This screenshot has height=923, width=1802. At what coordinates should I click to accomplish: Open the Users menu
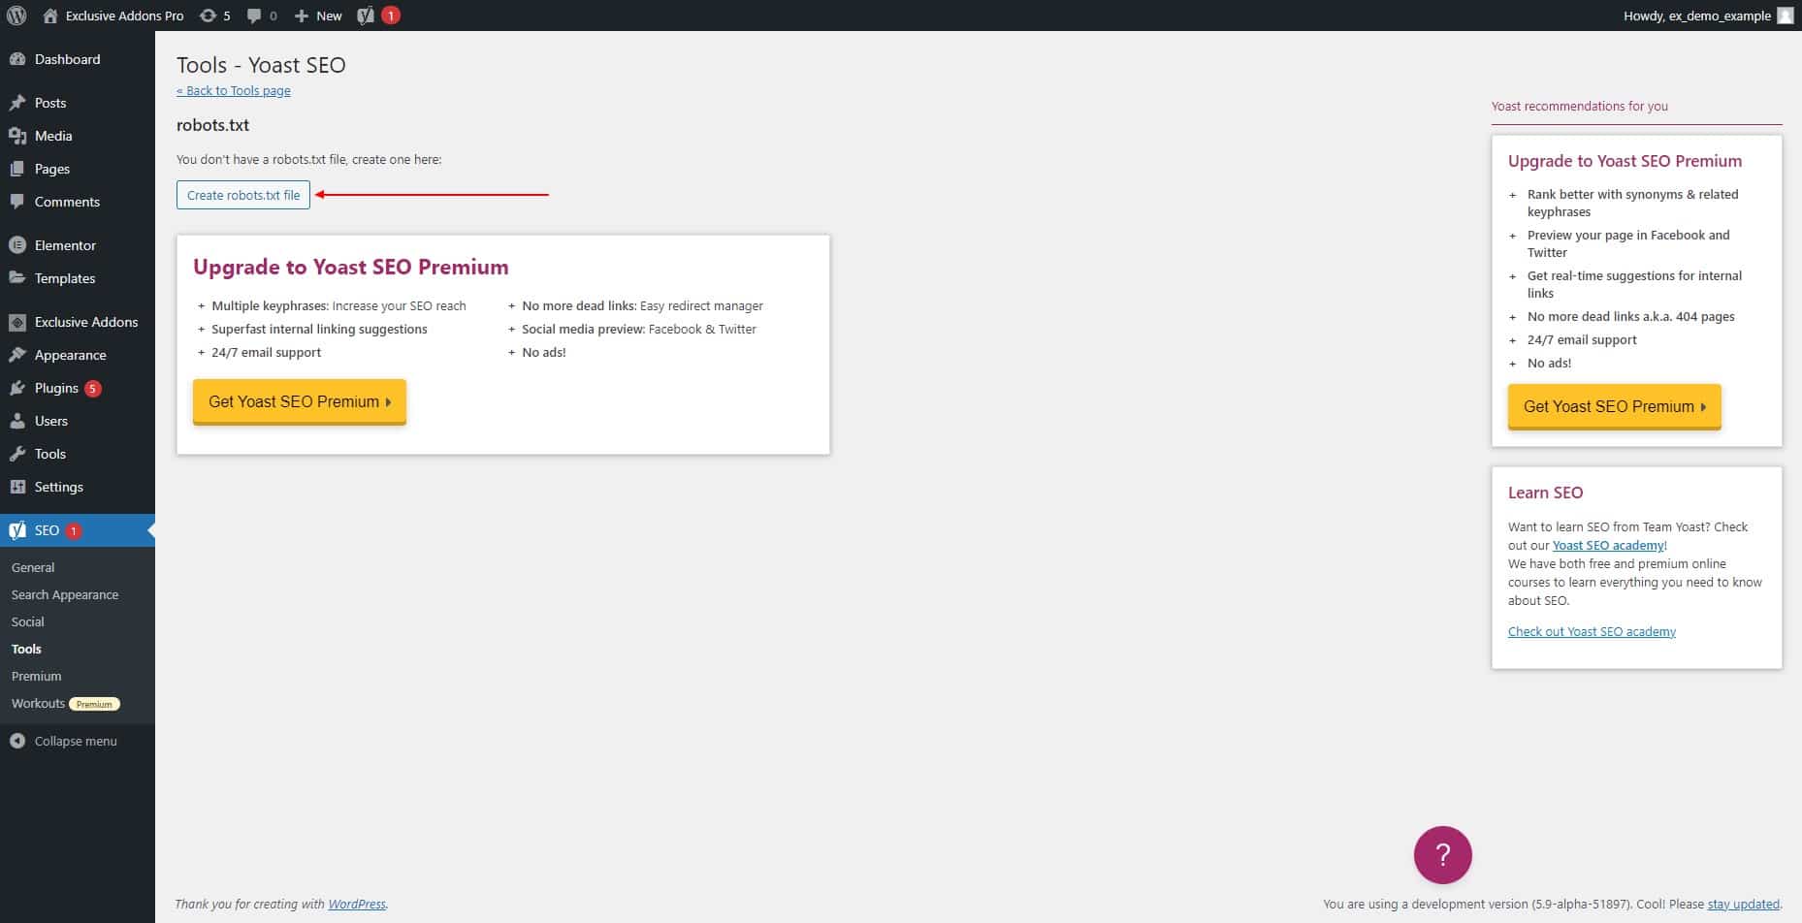pyautogui.click(x=78, y=421)
